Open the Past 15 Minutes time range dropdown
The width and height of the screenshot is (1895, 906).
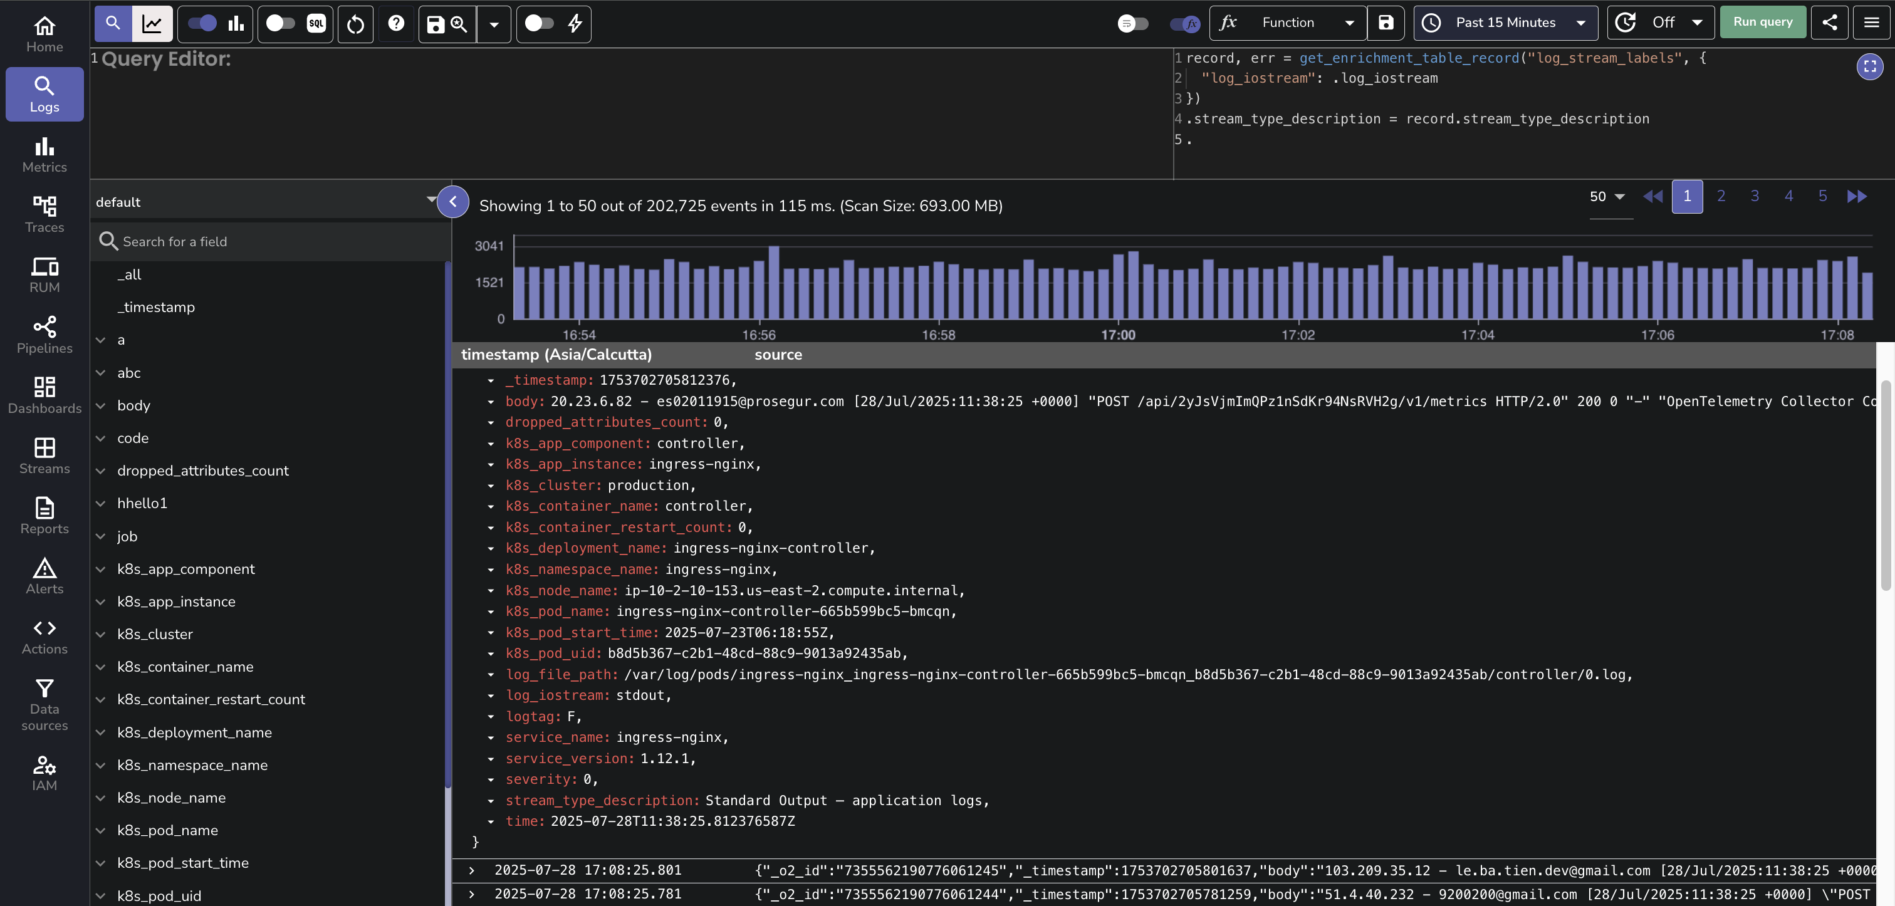coord(1505,22)
